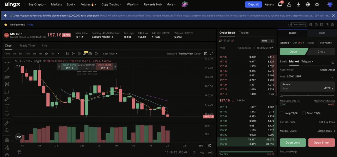Enable the Long TP/SL checkbox

click(282, 113)
